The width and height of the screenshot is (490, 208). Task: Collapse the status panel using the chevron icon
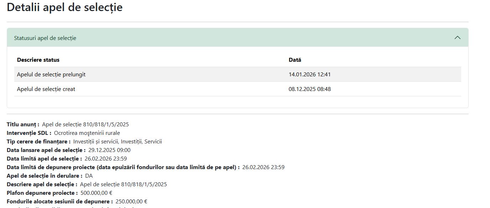tap(458, 38)
